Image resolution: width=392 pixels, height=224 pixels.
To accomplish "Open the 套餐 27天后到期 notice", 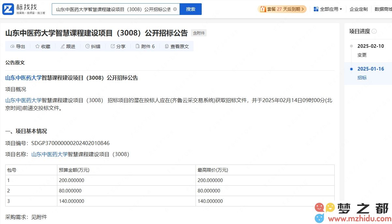I will click(x=282, y=9).
